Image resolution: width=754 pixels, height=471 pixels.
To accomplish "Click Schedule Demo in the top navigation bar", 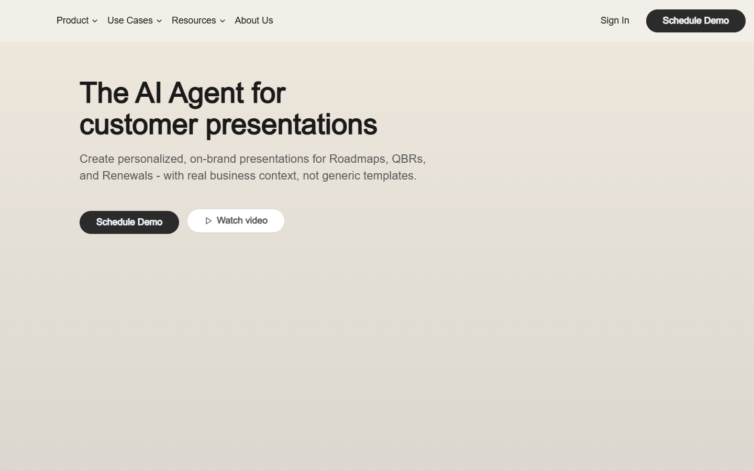I will click(x=695, y=21).
